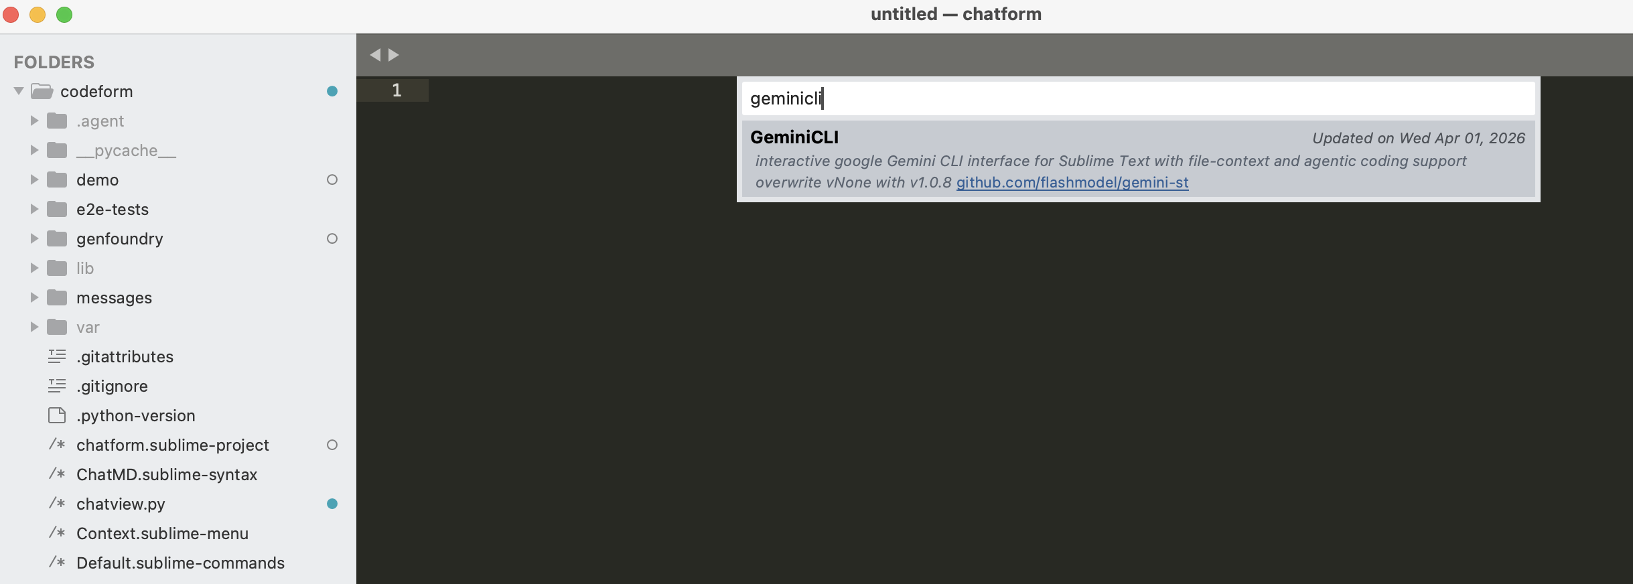Click the chatform.sublime-project syntax icon

57,445
